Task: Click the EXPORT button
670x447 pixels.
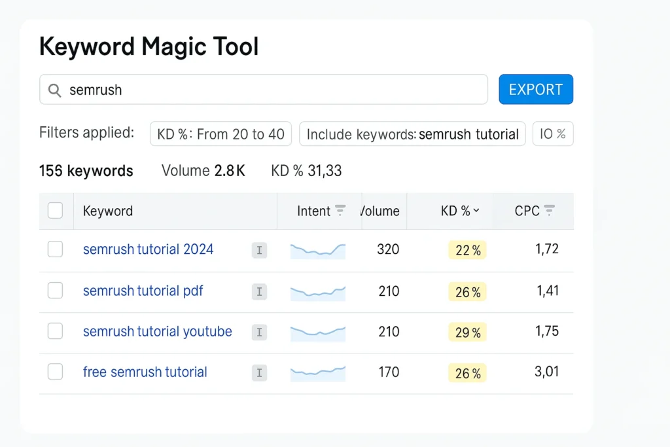Action: pyautogui.click(x=536, y=89)
